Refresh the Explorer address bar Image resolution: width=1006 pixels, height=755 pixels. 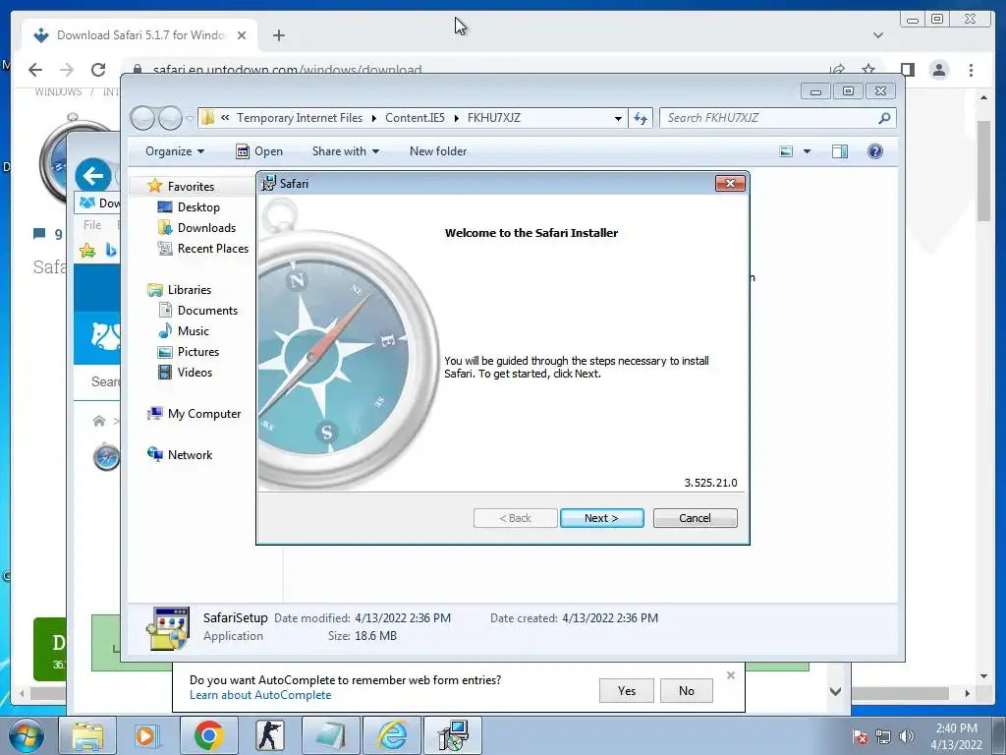(x=641, y=118)
